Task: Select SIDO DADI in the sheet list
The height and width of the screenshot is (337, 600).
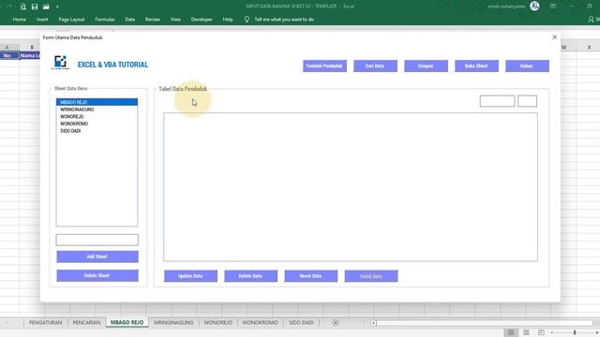Action: pyautogui.click(x=97, y=131)
